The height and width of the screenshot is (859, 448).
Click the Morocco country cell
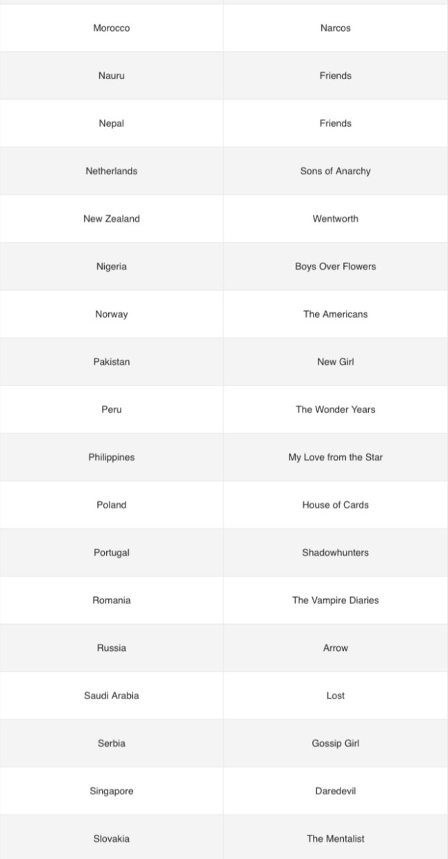point(111,28)
